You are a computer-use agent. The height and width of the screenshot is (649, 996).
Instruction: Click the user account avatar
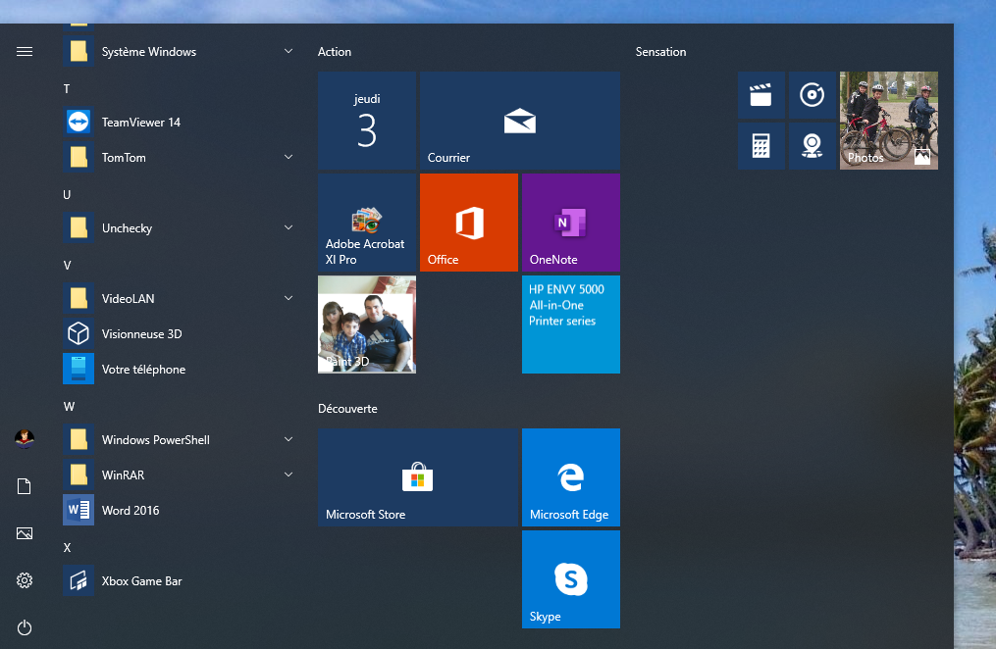coord(25,439)
